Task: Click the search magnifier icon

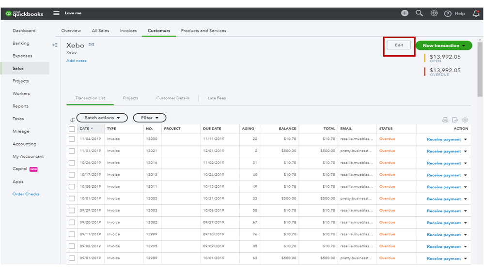Action: [x=419, y=13]
